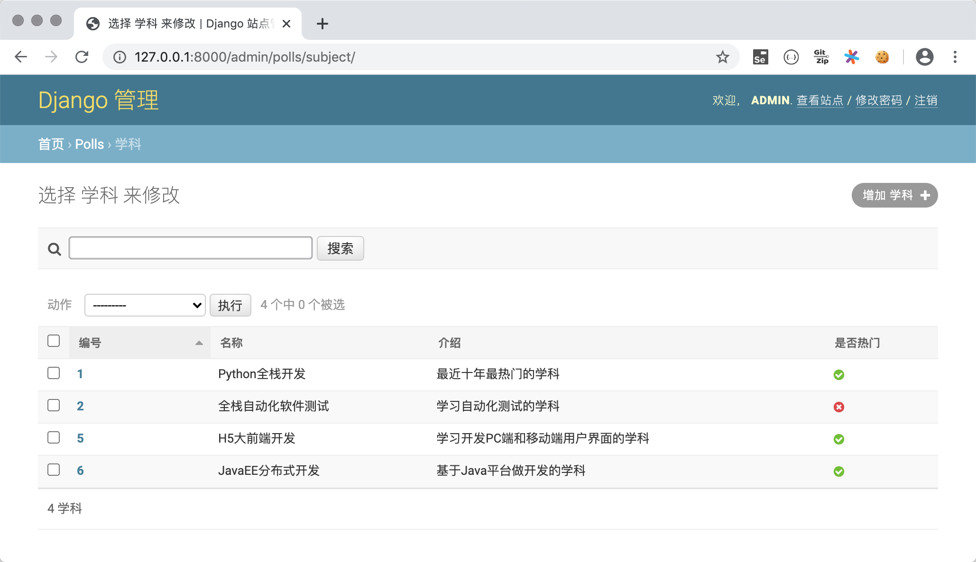Viewport: 976px width, 562px height.
Task: Open the GitZip extension icon
Action: click(821, 57)
